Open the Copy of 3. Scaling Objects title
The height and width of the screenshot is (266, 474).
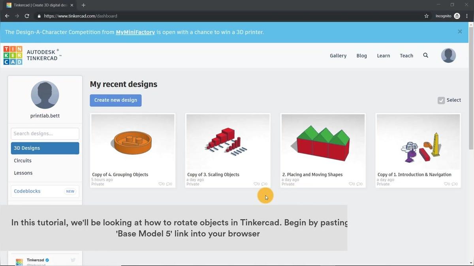pos(213,174)
